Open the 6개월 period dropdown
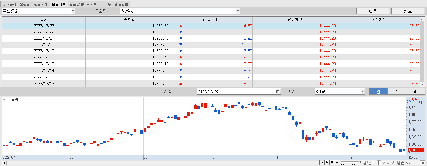 [x=363, y=92]
